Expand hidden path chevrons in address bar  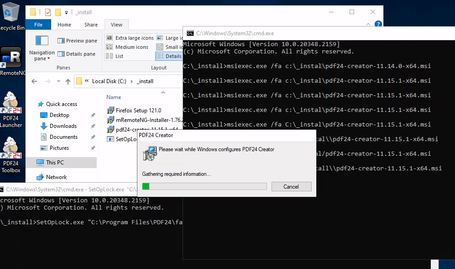(87, 81)
